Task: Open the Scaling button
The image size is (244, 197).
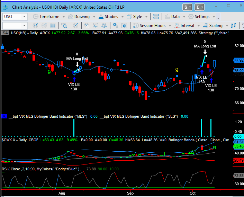Action: (213, 26)
